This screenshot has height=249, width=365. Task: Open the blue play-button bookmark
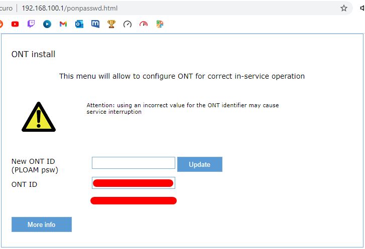coord(47,24)
